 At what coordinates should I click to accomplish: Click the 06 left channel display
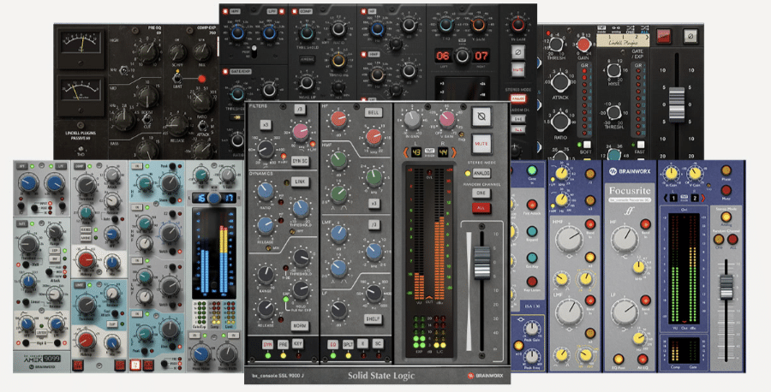(x=443, y=56)
